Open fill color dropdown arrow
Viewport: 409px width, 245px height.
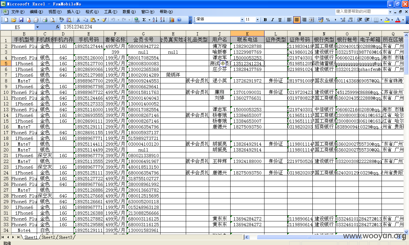(x=392, y=20)
